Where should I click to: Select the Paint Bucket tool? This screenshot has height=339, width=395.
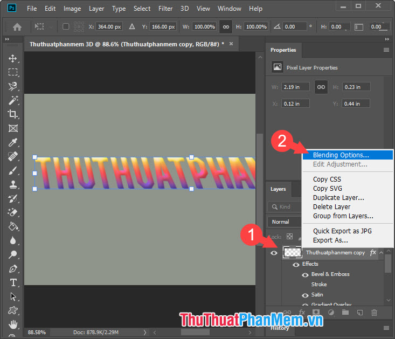[x=13, y=226]
